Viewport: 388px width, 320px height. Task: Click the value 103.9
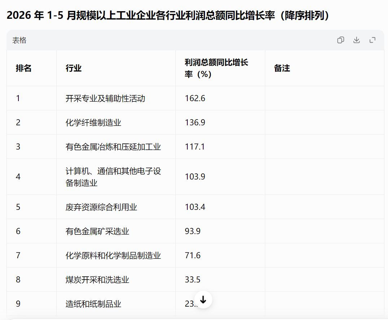(x=195, y=177)
